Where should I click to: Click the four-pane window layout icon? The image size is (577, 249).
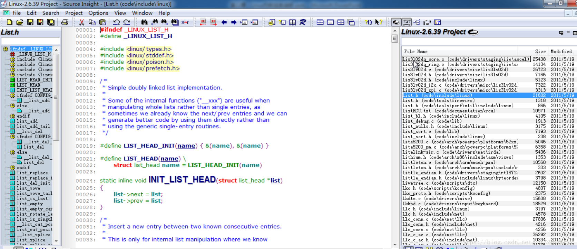point(320,22)
